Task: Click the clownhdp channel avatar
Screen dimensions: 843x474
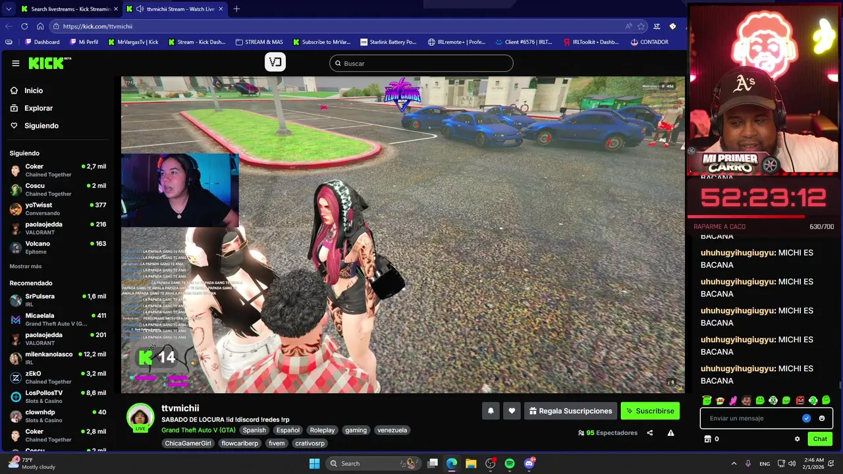Action: click(x=16, y=416)
